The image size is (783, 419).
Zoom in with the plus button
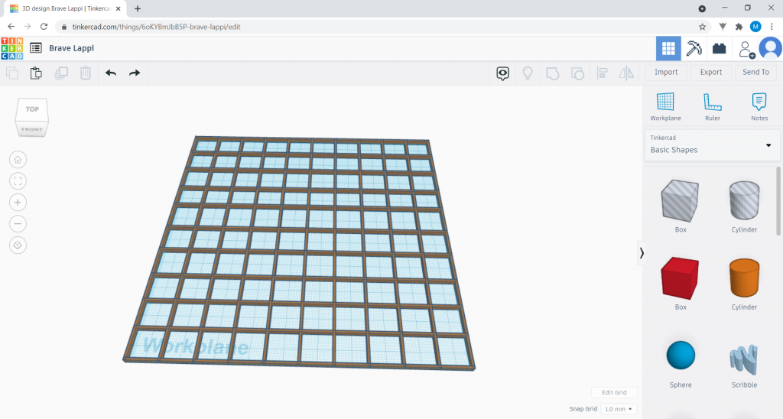(x=18, y=203)
